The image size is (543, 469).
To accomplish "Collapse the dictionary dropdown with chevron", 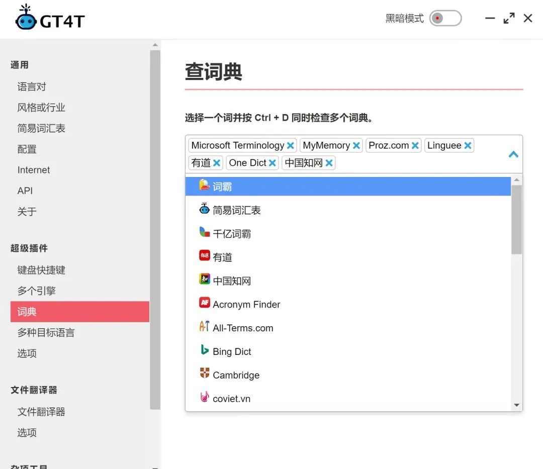I will [x=513, y=154].
